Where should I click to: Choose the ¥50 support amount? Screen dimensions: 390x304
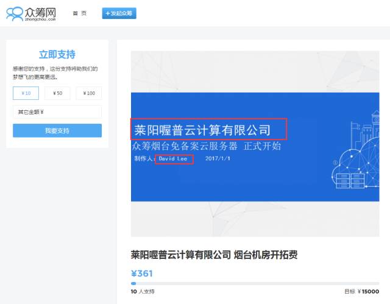(57, 93)
